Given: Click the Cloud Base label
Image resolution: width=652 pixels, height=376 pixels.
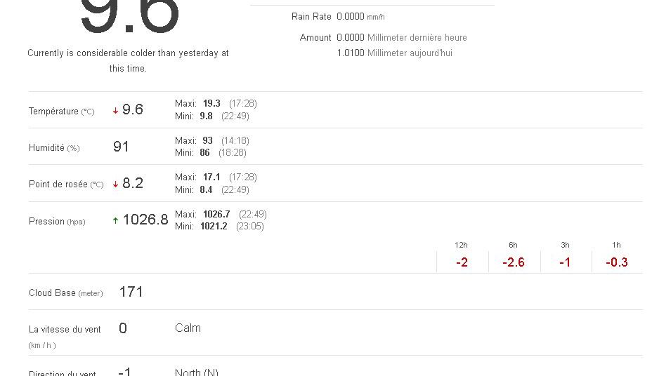Looking at the screenshot, I should pyautogui.click(x=52, y=293).
